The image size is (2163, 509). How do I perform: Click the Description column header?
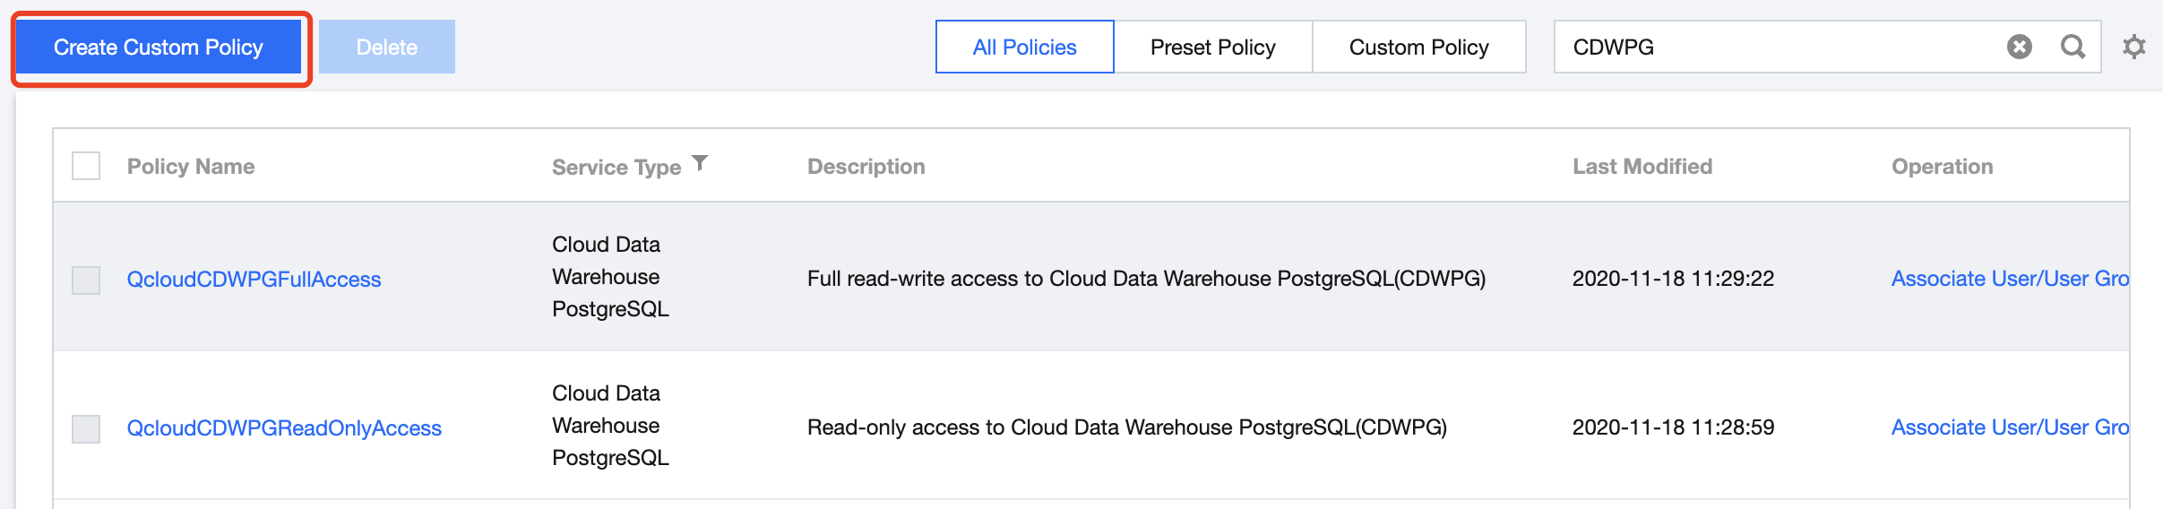point(866,167)
